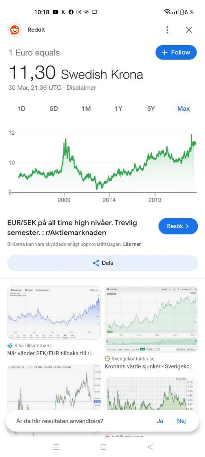
Task: Switch to the 1Y time range
Action: pyautogui.click(x=118, y=109)
